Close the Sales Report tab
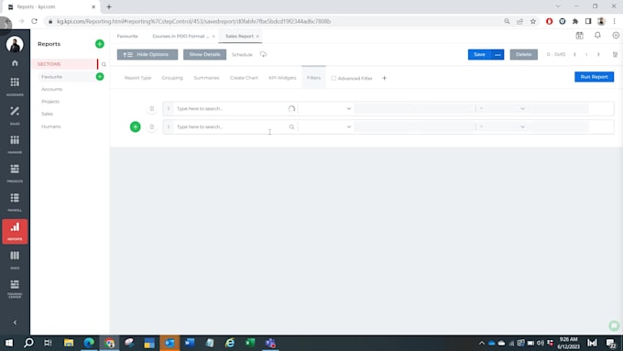Image resolution: width=623 pixels, height=351 pixels. click(257, 36)
